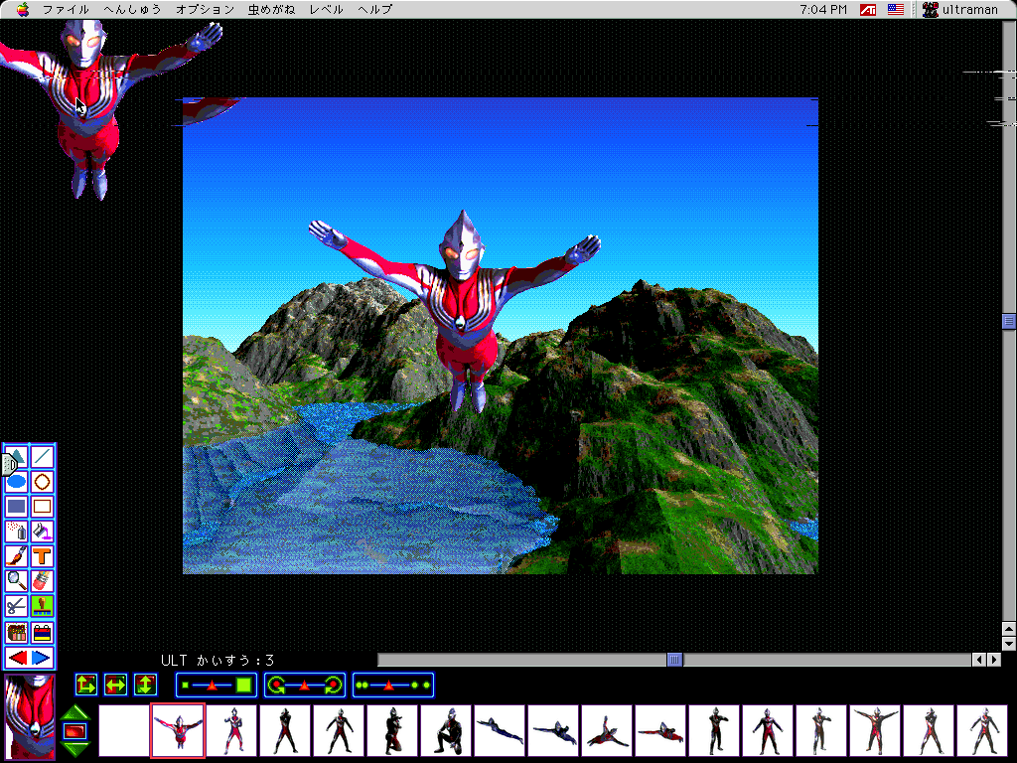Select the filled rectangle tool
This screenshot has width=1017, height=763.
[x=16, y=507]
